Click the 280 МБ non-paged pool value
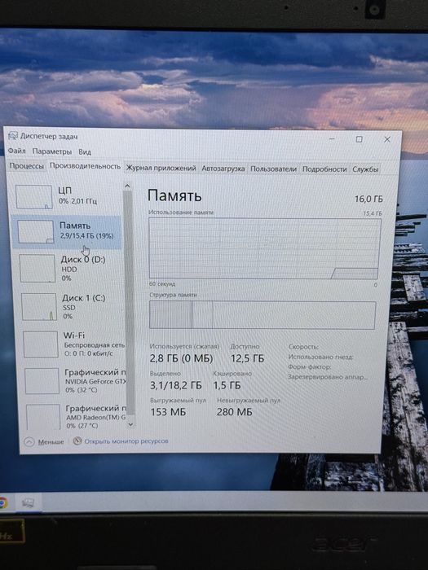 click(235, 412)
